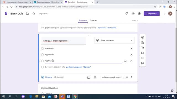Click the question drag handle dots
Viewport: 177px width, 99px height.
(88, 35)
